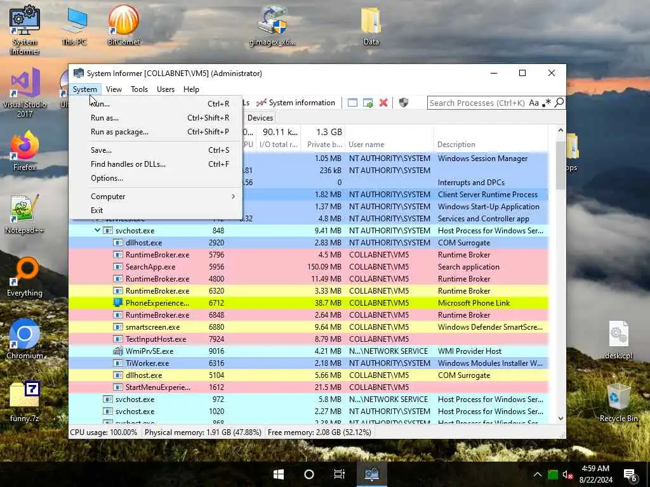
Task: Close the System menu
Action: [x=84, y=89]
